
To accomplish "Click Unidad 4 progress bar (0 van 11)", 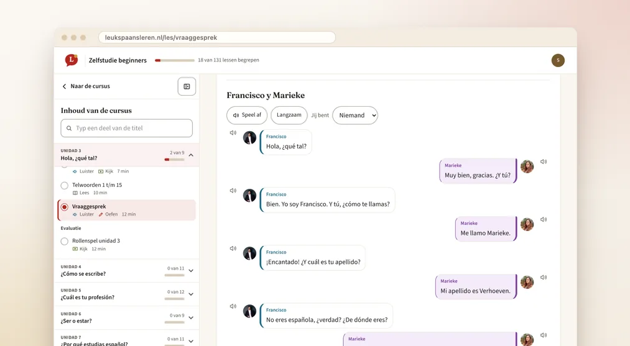I will 174,275.
